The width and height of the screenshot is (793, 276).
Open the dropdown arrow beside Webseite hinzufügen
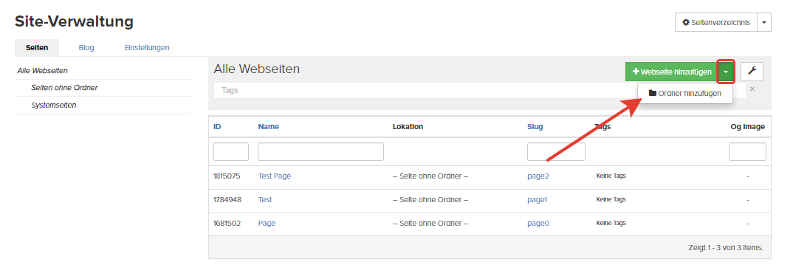(x=726, y=72)
